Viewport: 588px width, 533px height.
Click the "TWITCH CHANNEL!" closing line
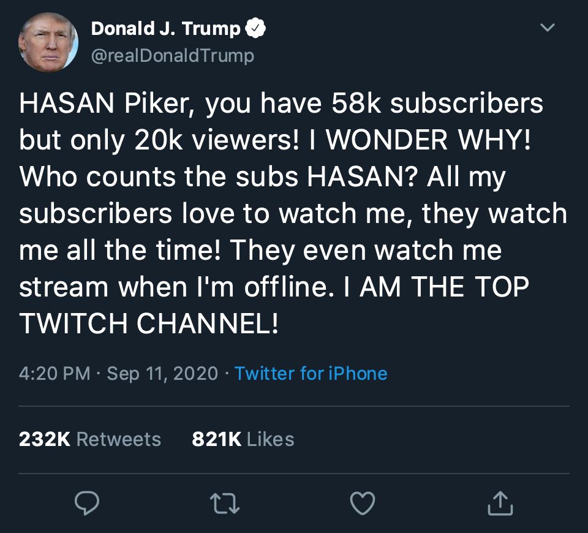click(x=149, y=323)
